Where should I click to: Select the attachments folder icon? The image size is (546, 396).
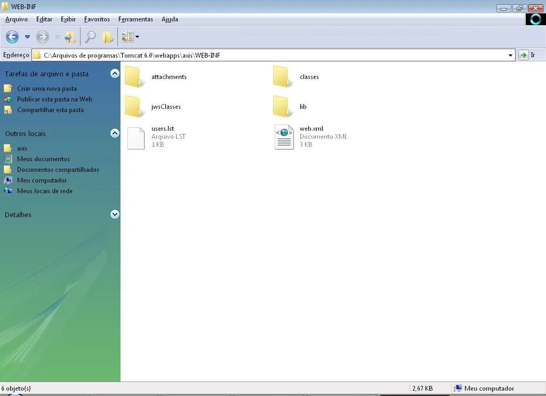133,76
